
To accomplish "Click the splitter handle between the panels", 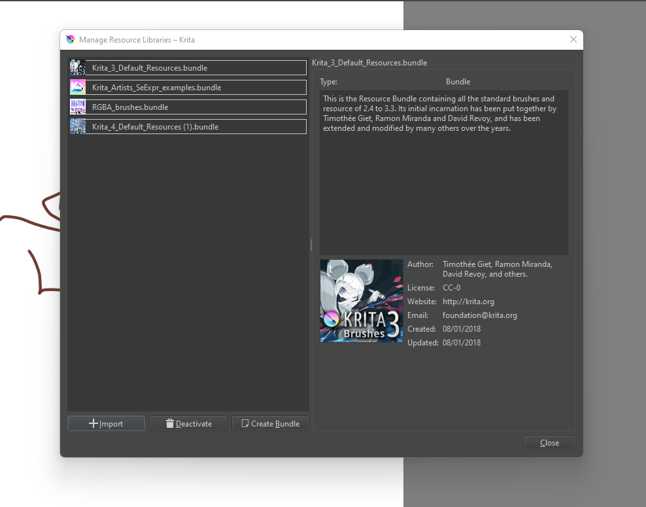I will coord(311,245).
